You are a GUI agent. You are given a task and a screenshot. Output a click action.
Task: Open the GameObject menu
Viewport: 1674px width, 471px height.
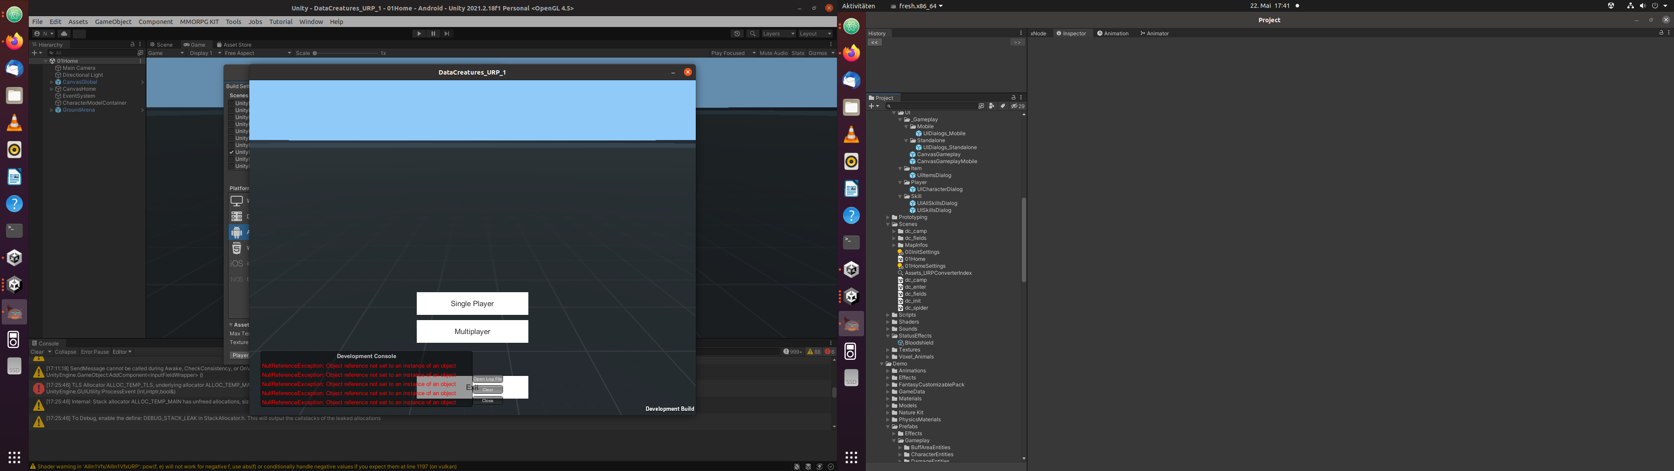pos(113,21)
